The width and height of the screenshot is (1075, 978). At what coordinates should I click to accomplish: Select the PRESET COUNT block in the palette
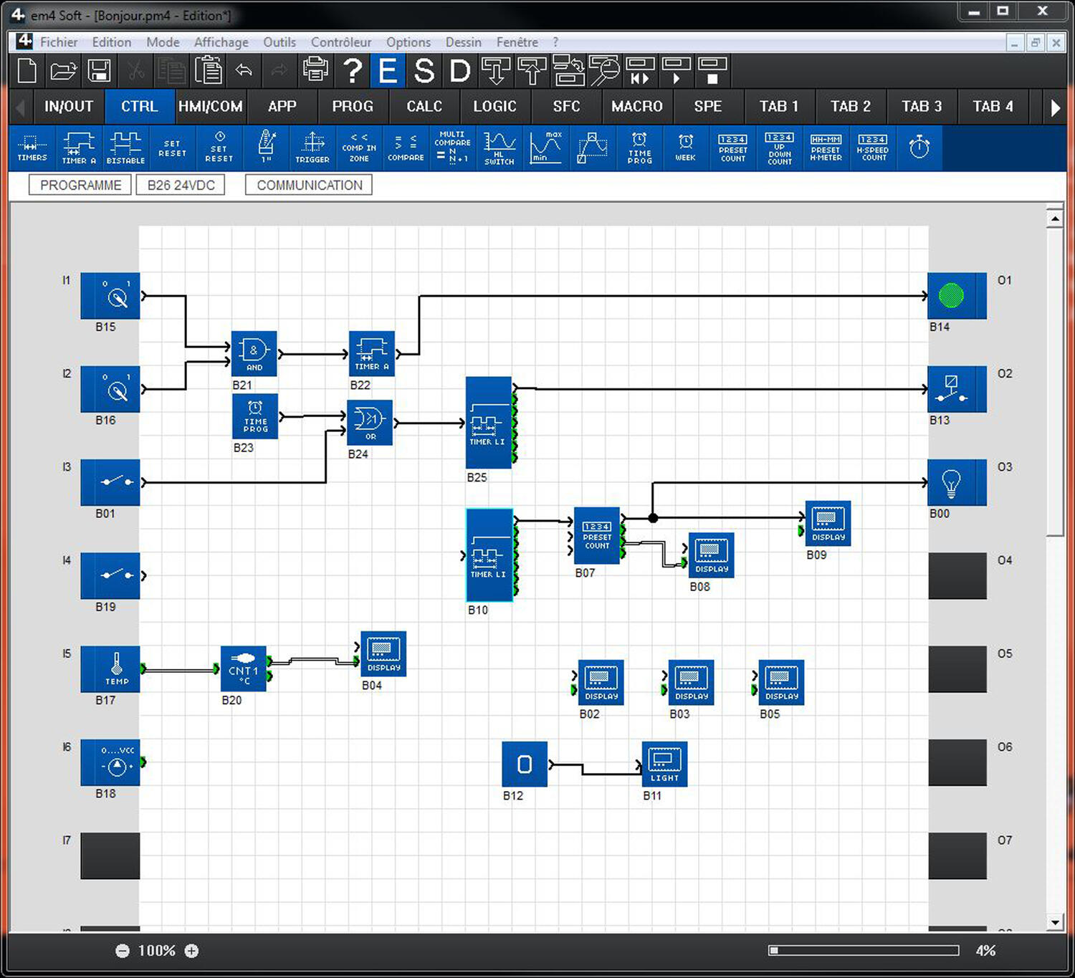732,148
